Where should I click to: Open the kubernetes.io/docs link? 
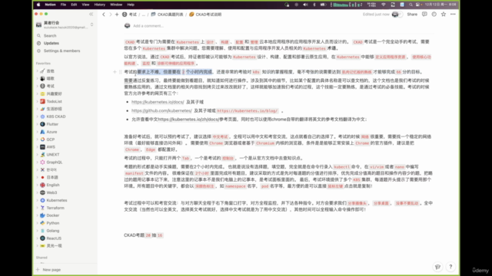tap(158, 102)
